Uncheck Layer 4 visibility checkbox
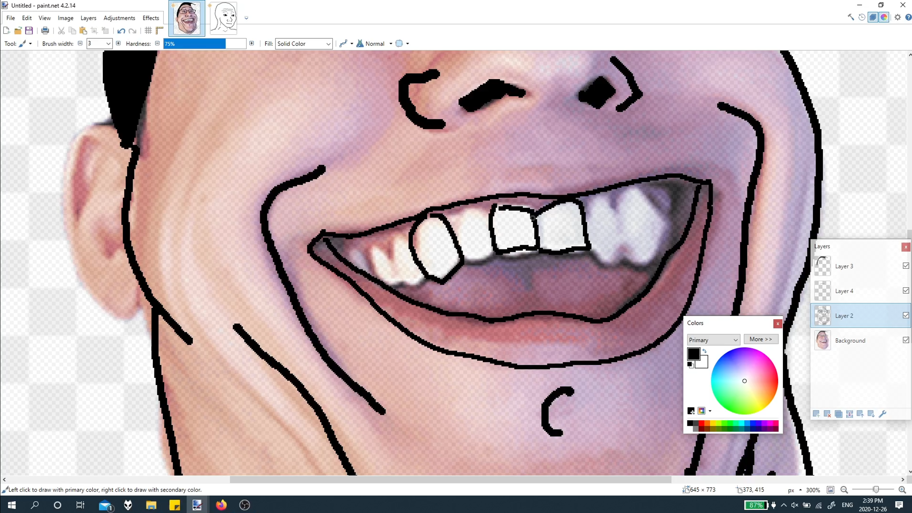Image resolution: width=912 pixels, height=513 pixels. (906, 291)
